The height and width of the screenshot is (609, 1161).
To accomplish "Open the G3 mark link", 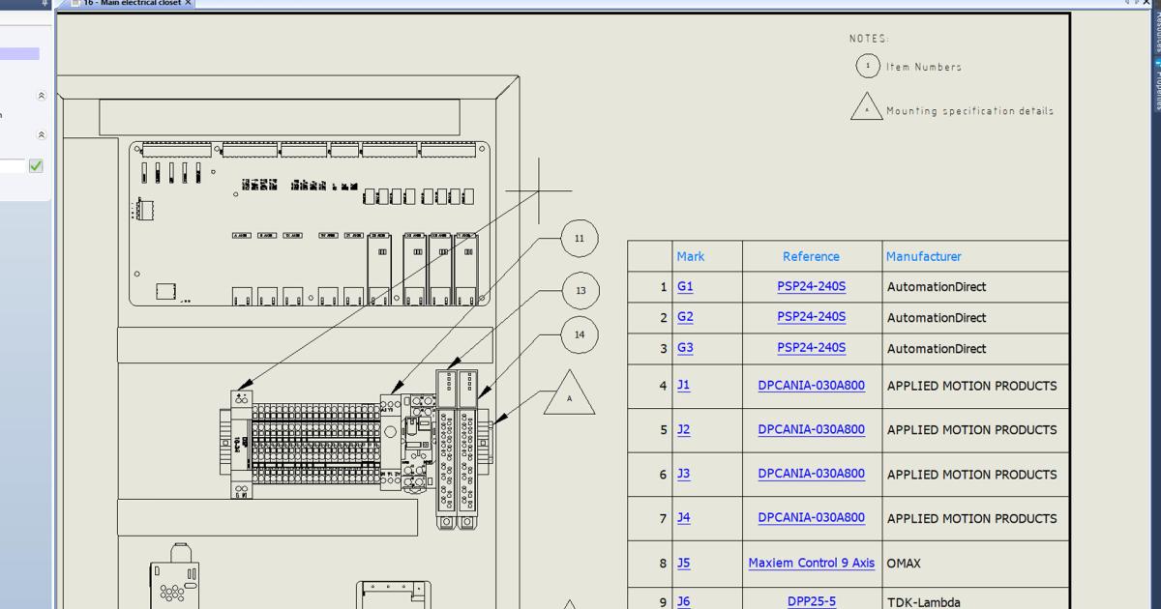I will [685, 348].
